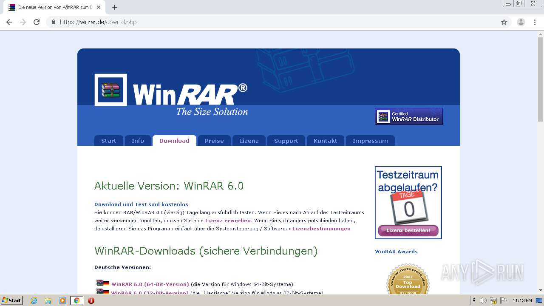Click the scrollbar up arrow

tap(541, 34)
